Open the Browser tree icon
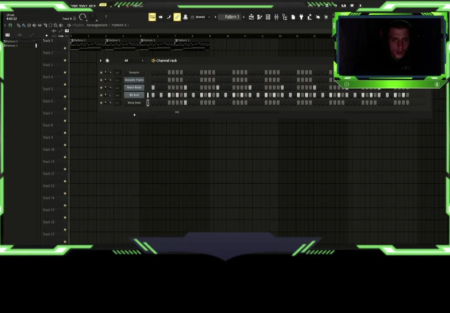This screenshot has width=450, height=313. (285, 17)
